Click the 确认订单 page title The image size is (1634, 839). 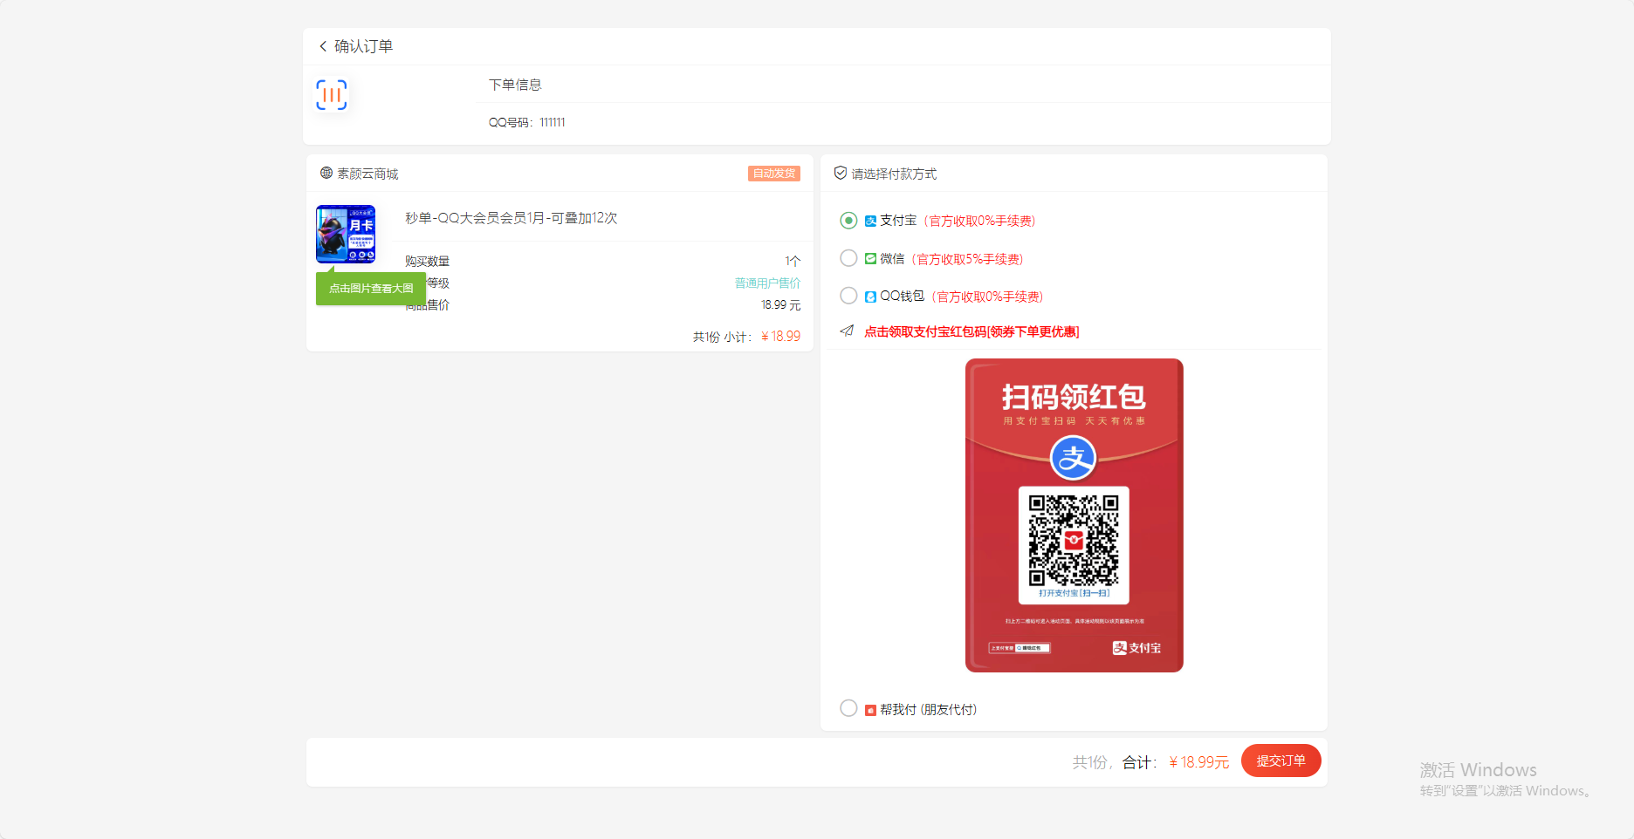tap(364, 46)
